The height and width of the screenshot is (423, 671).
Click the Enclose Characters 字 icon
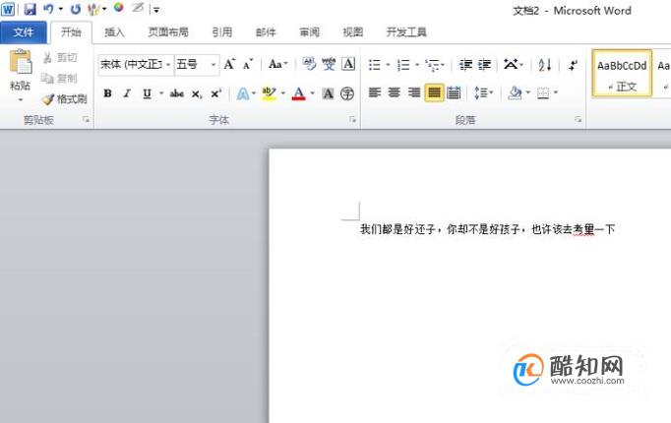[x=347, y=93]
